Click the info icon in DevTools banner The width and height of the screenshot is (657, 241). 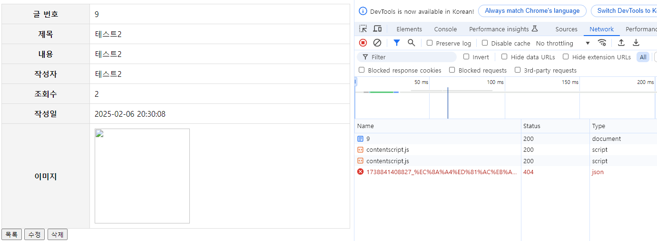point(363,11)
